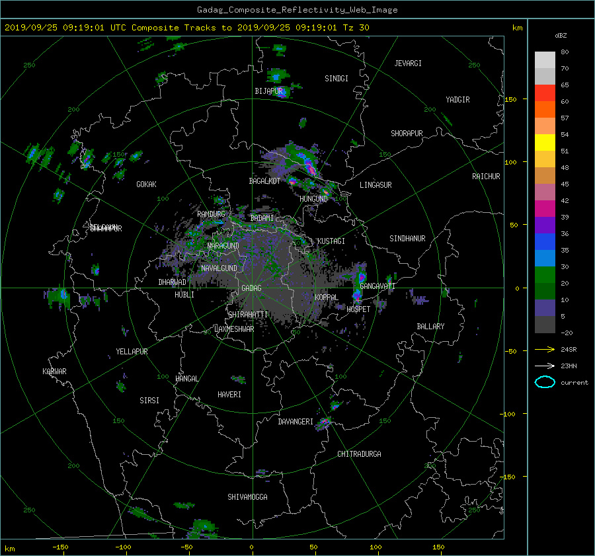Click the BADAMI city label
The height and width of the screenshot is (556, 595).
click(262, 218)
